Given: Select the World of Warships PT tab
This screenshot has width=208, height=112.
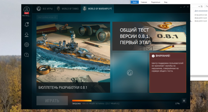Looking at the screenshot, I should pos(97,9).
